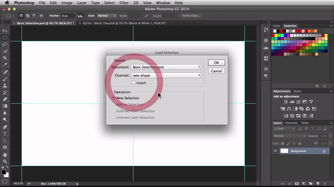This screenshot has height=187, width=334.
Task: Select the Lasso tool
Action: [5, 44]
